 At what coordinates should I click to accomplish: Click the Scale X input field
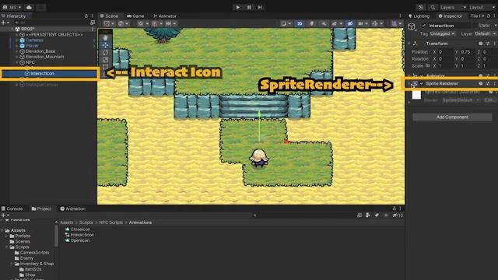click(445, 65)
